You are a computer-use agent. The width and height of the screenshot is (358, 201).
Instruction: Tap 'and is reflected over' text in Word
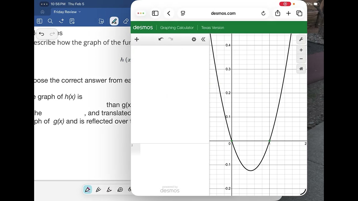[x=97, y=121]
